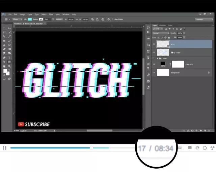This screenshot has height=172, width=216.
Task: Select the Brush tool
Action: click(9, 41)
